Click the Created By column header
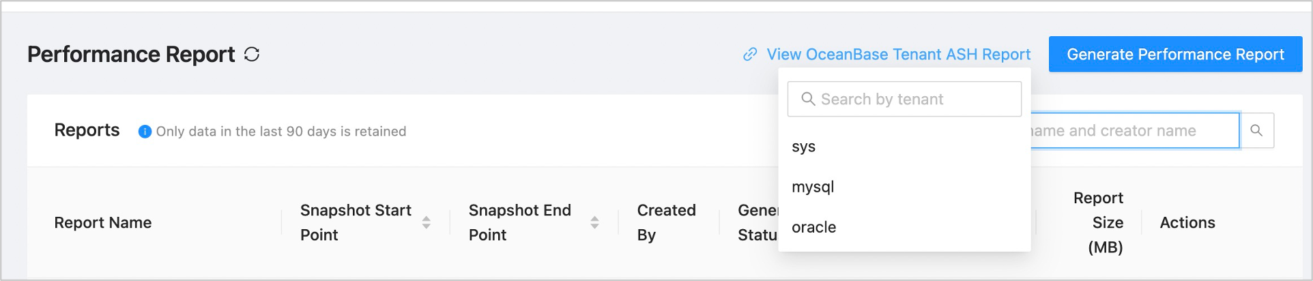The width and height of the screenshot is (1313, 281). pos(666,222)
